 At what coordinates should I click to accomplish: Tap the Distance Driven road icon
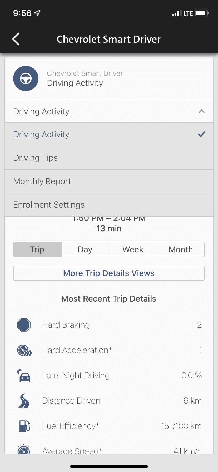pos(24,401)
